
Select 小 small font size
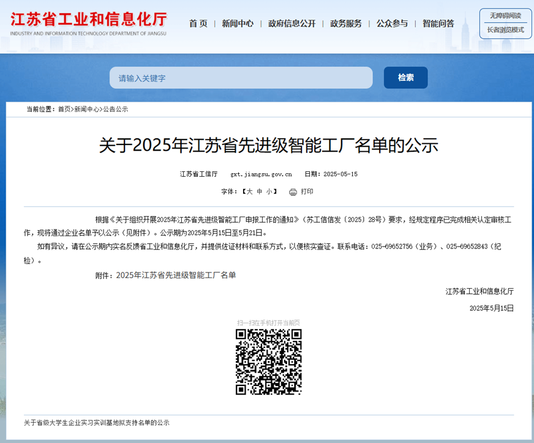[x=269, y=191]
